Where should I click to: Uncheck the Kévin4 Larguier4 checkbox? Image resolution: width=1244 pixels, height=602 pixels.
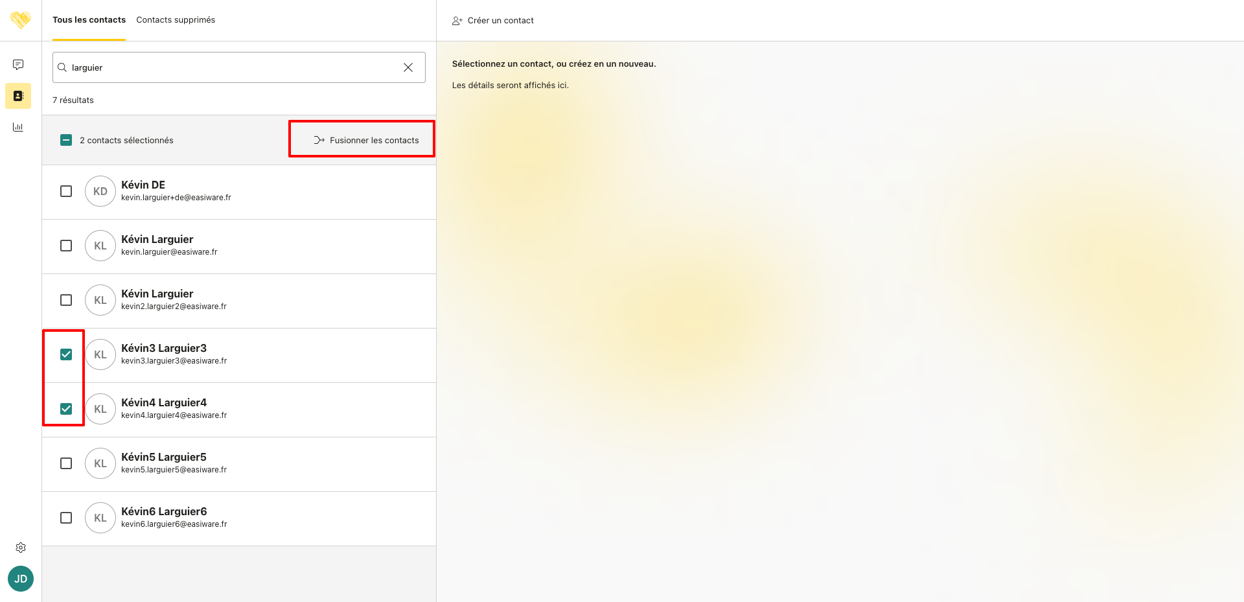pyautogui.click(x=66, y=409)
